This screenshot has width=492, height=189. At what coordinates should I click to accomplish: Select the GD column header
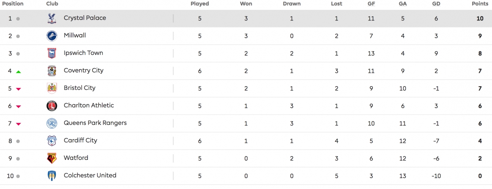(436, 4)
